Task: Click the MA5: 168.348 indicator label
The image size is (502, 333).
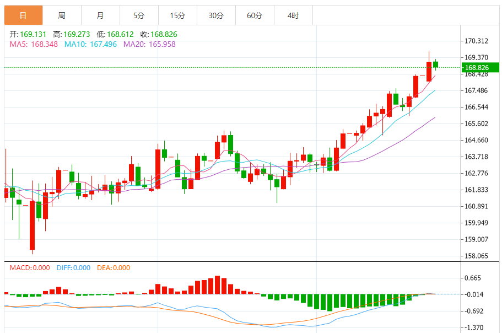Action: [x=34, y=44]
